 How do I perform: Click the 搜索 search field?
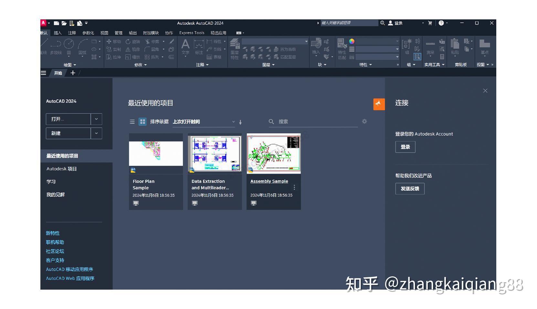click(313, 122)
